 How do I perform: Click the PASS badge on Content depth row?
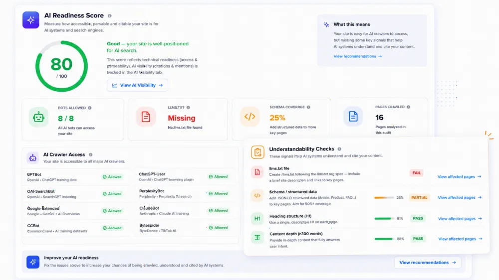[x=418, y=239]
